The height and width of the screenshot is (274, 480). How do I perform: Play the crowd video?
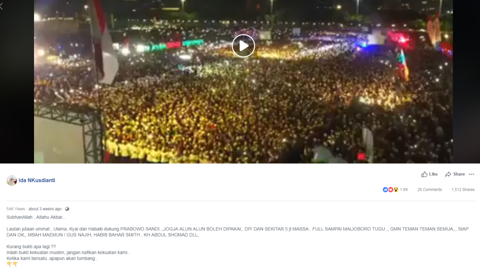point(243,46)
